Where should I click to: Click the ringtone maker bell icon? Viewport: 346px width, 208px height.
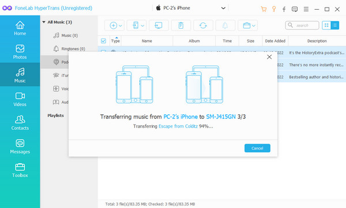[x=225, y=25]
